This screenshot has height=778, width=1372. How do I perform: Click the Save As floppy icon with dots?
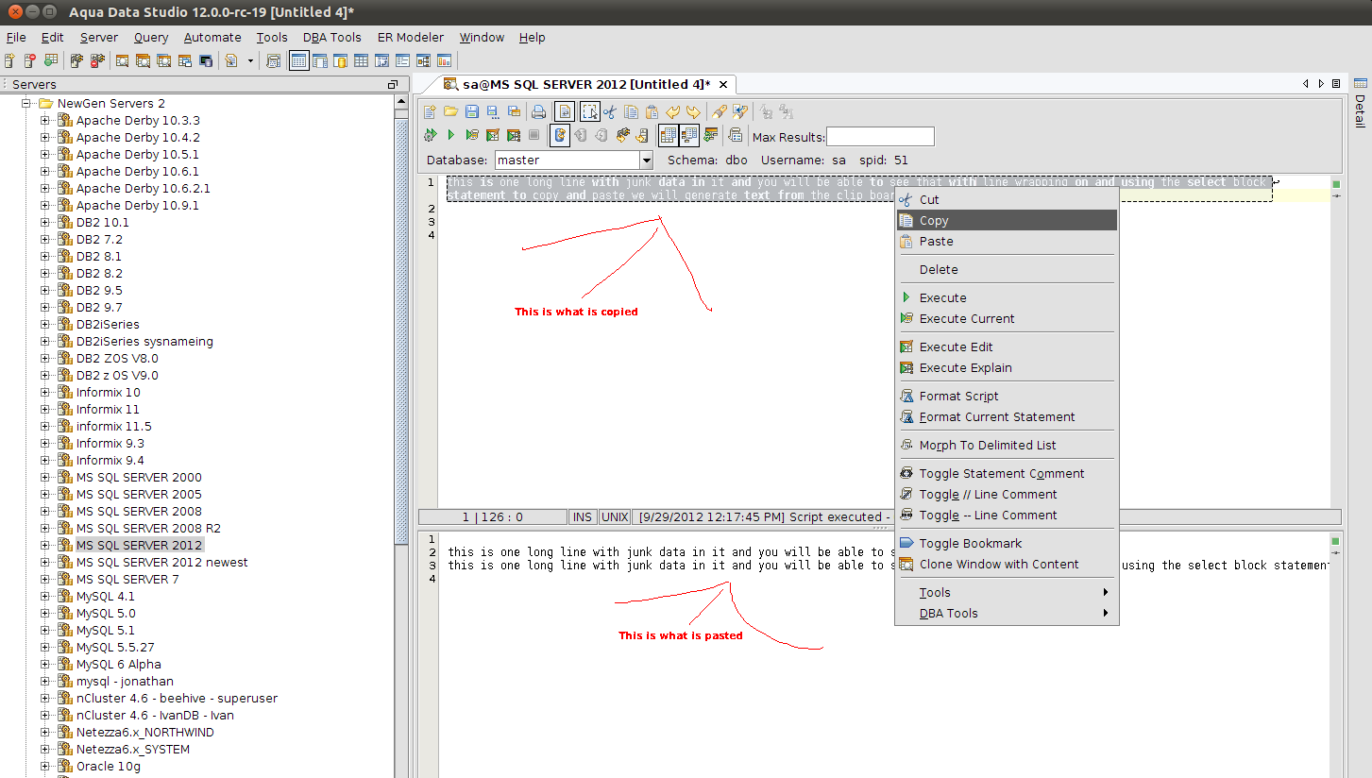click(492, 111)
